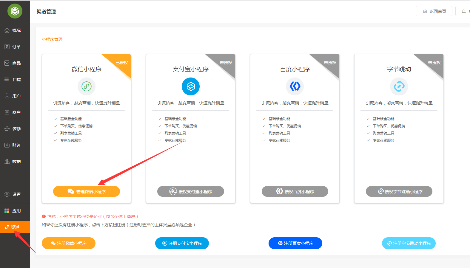Click the 授权字节跳动小程序 button
The image size is (470, 268).
pos(399,191)
